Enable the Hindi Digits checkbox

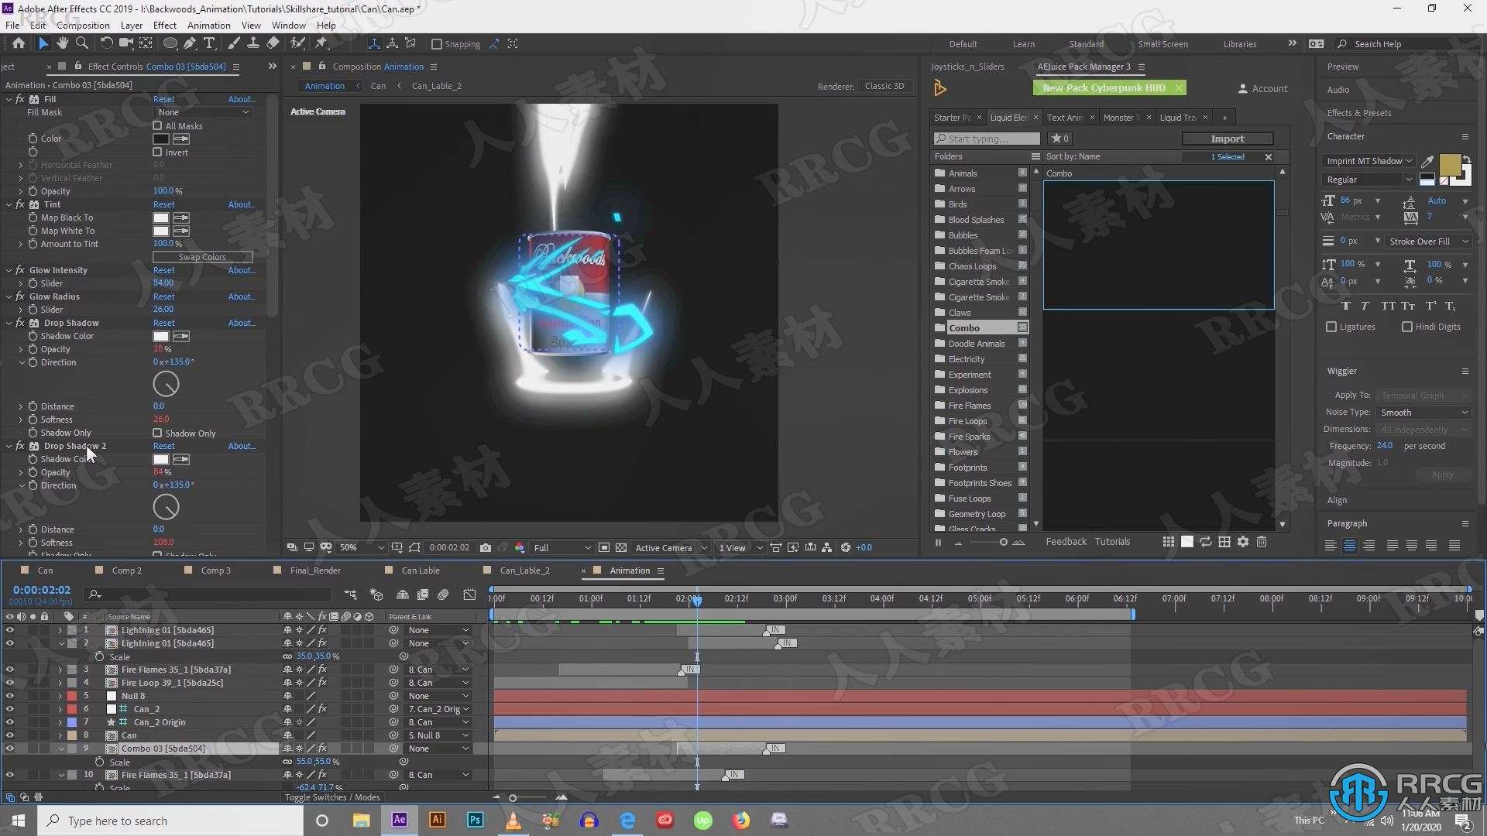1407,327
